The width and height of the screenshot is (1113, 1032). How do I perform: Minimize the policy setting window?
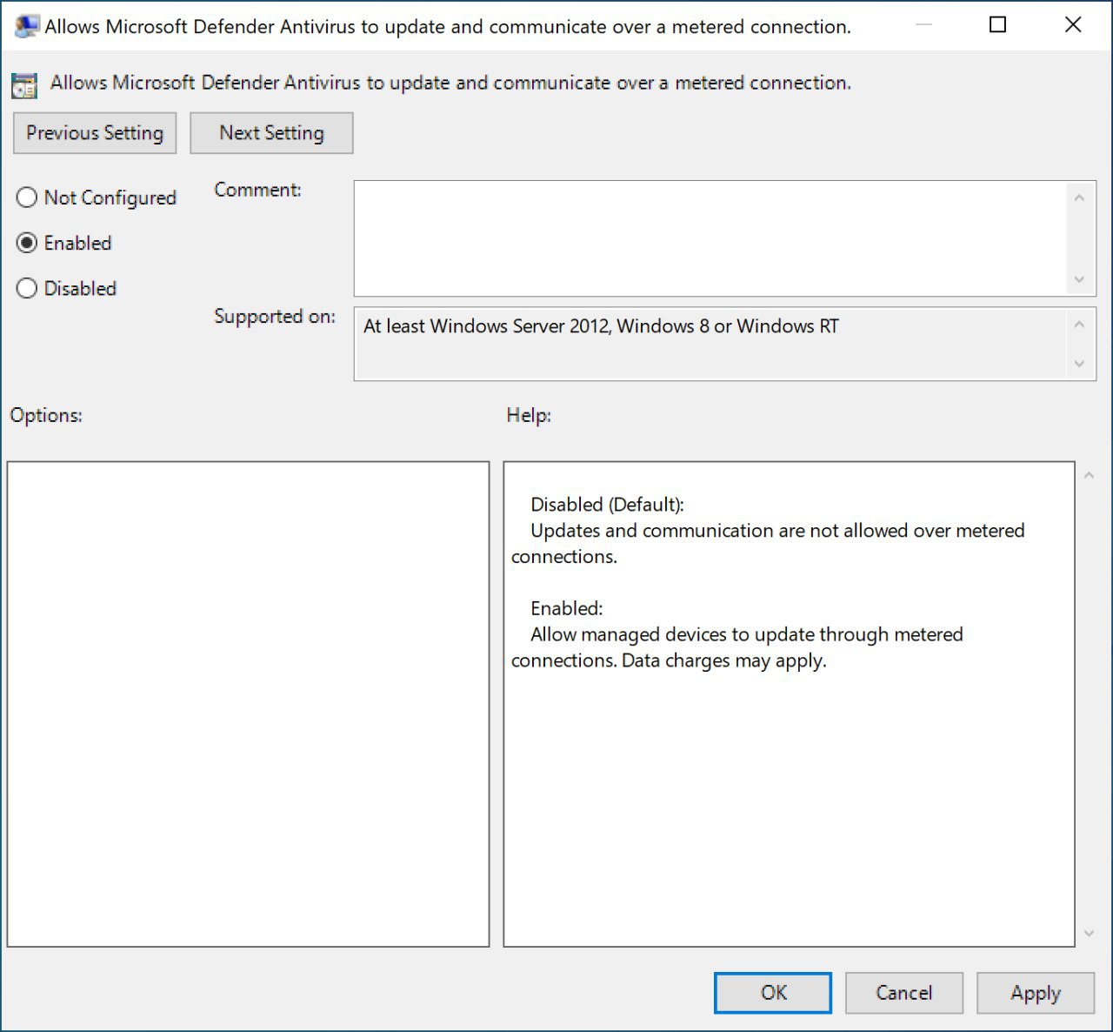click(x=923, y=25)
